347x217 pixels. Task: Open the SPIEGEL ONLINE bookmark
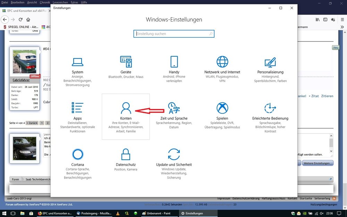pos(21,27)
